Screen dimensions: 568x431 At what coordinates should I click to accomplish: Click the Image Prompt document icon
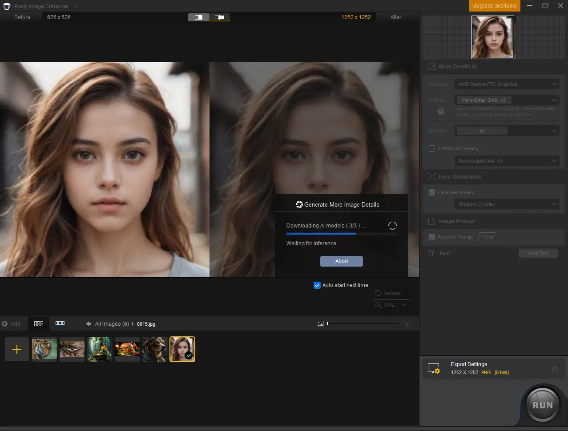point(431,221)
